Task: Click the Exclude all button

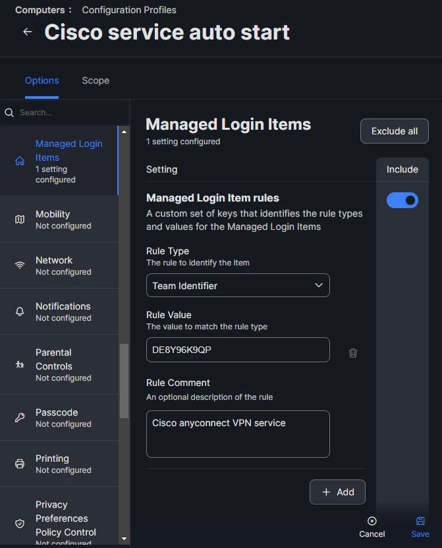Action: pyautogui.click(x=395, y=131)
